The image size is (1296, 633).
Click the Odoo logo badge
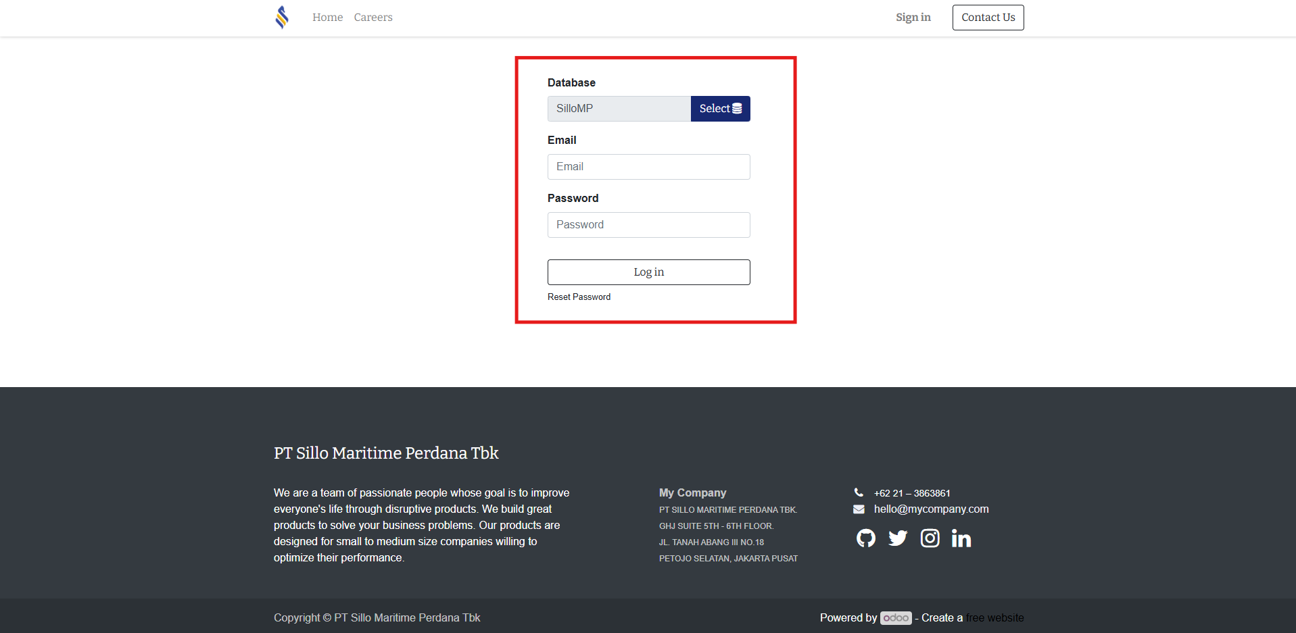[x=896, y=617]
